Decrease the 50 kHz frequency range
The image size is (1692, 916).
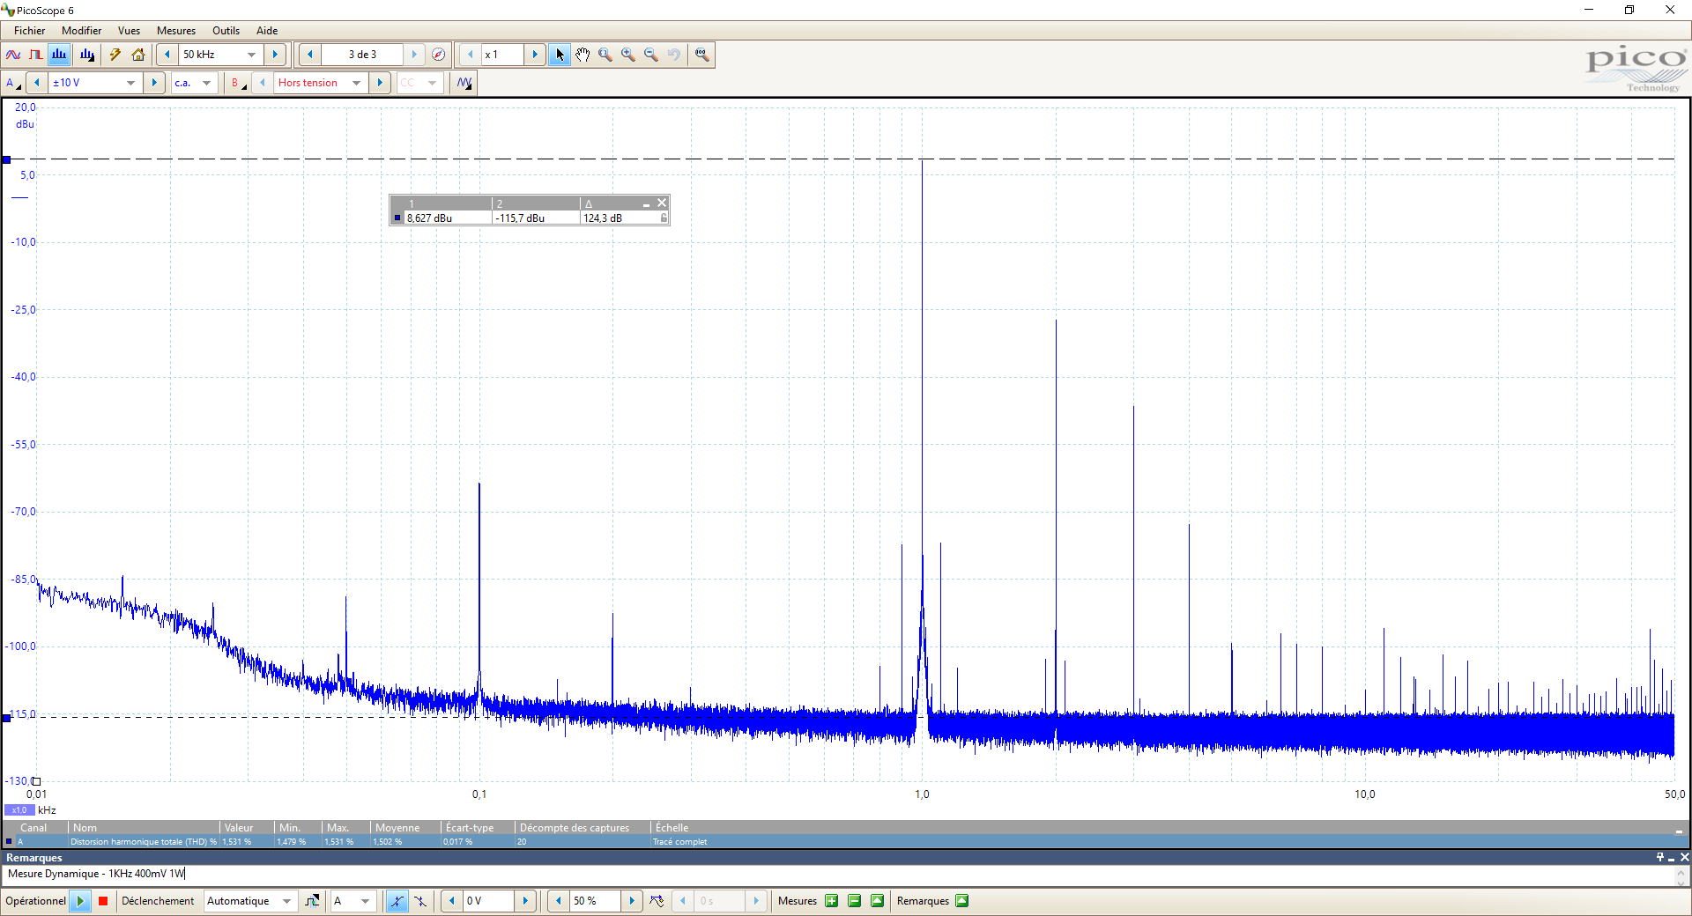(167, 55)
